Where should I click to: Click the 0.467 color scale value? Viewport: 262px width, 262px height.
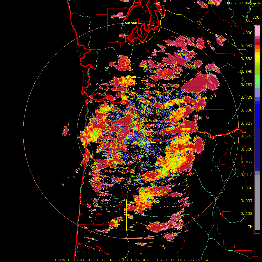click(247, 162)
